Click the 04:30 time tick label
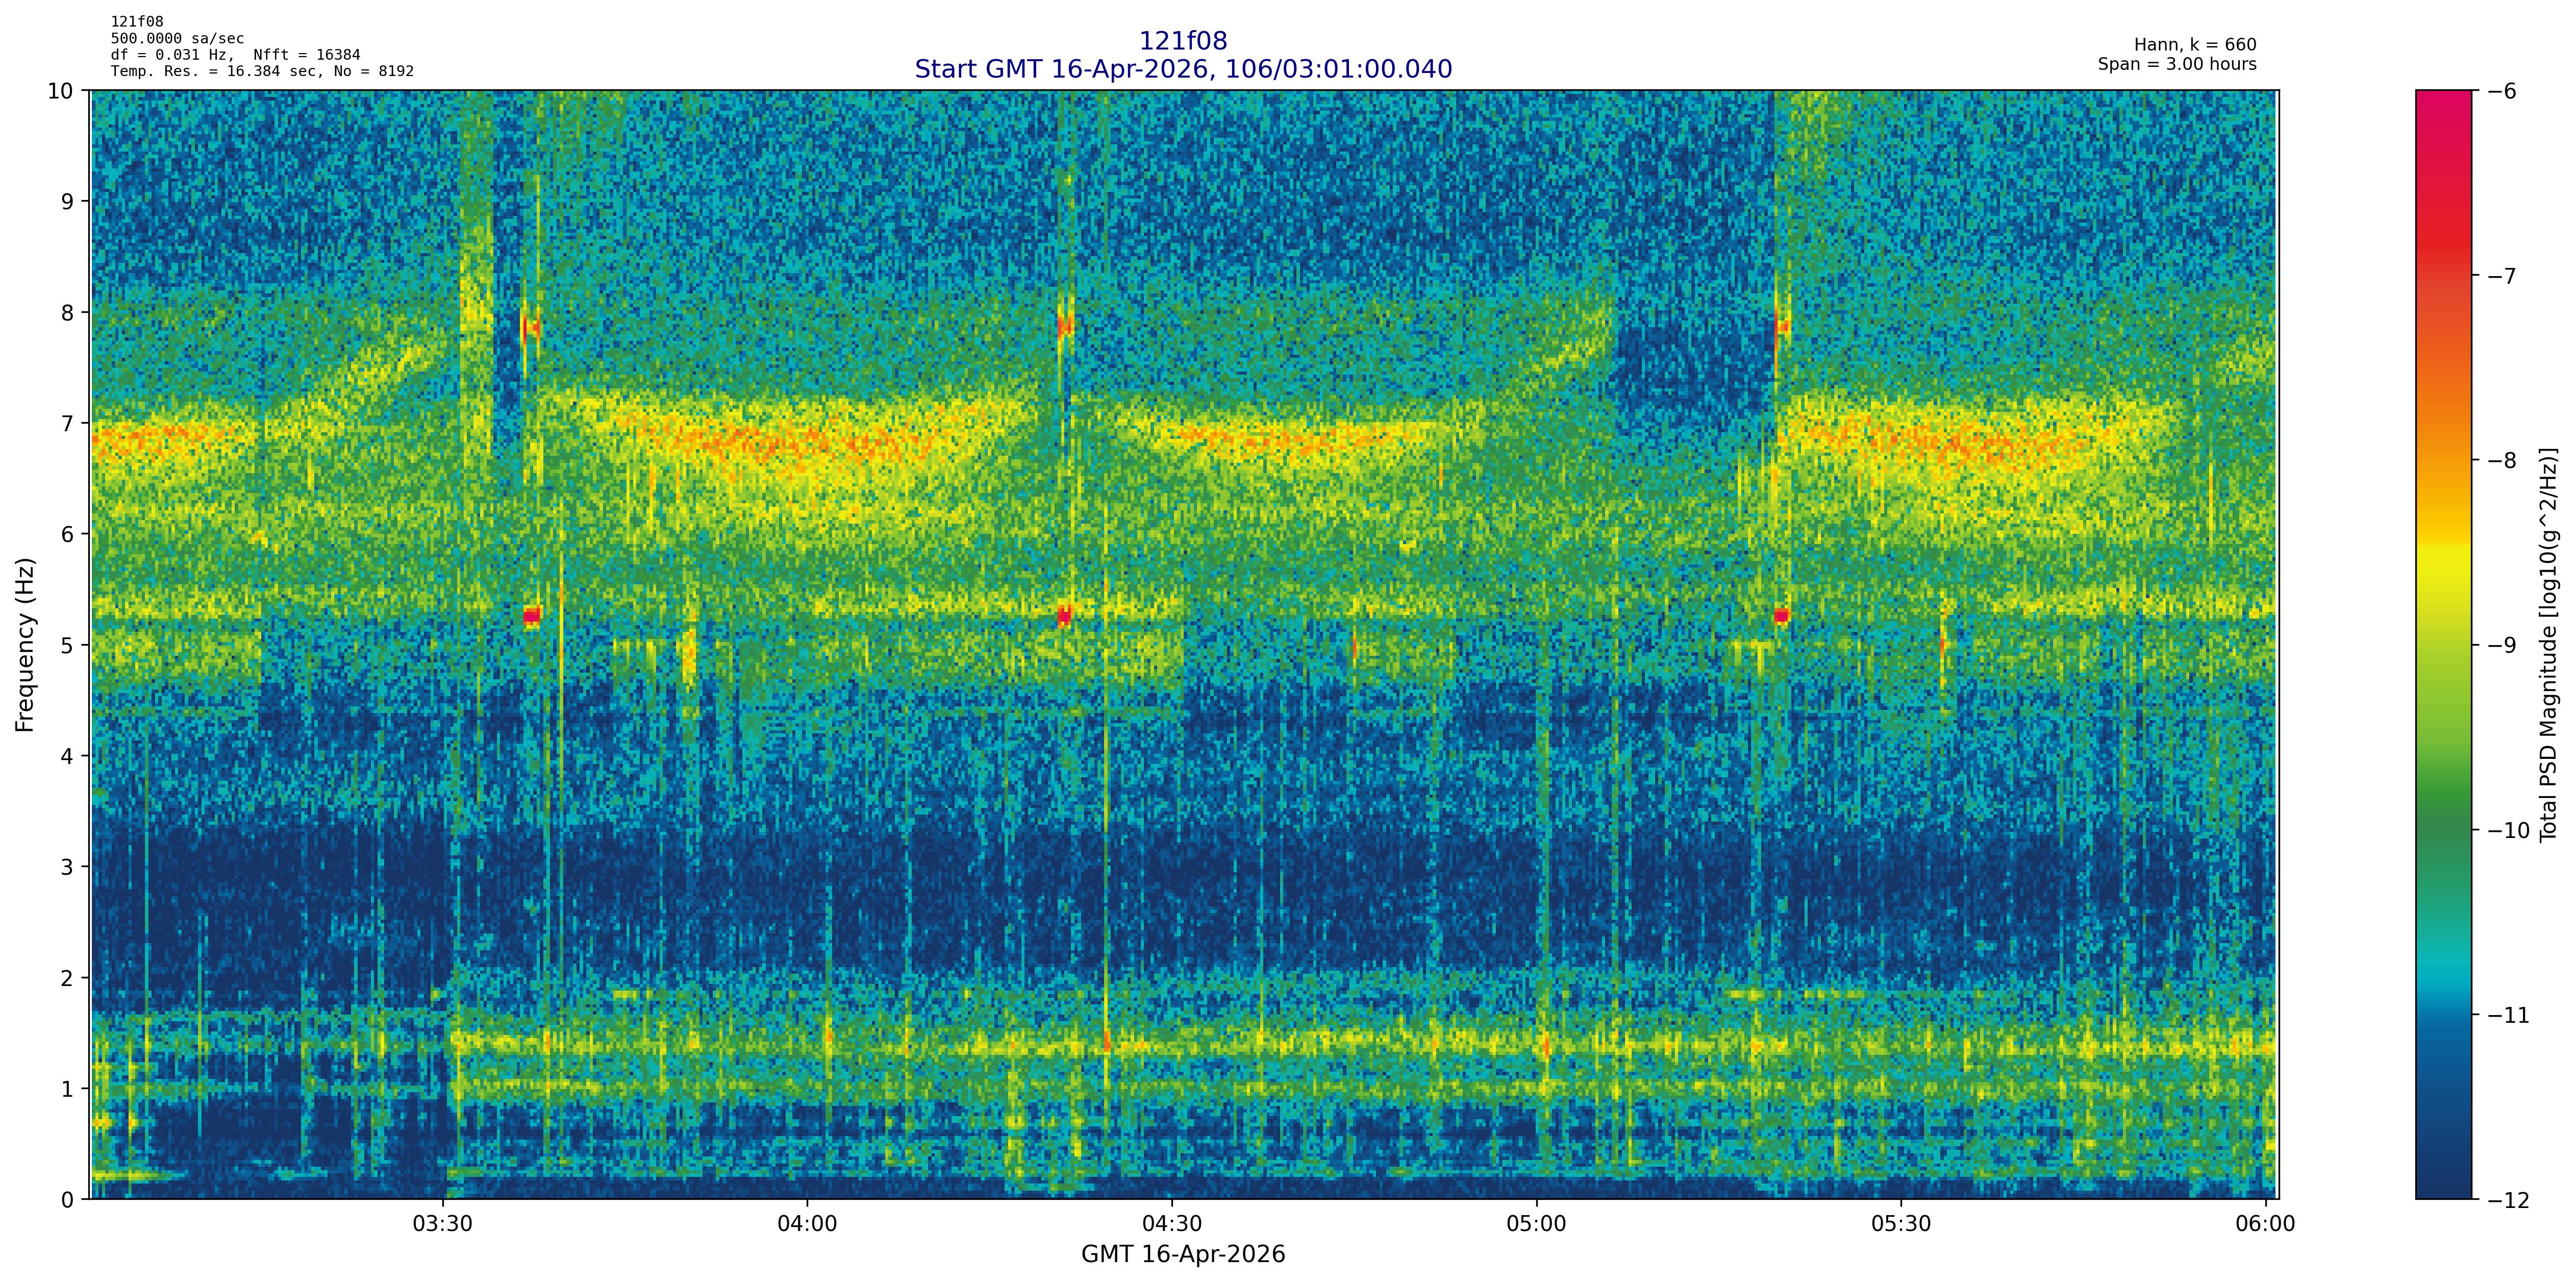 (x=1172, y=1224)
